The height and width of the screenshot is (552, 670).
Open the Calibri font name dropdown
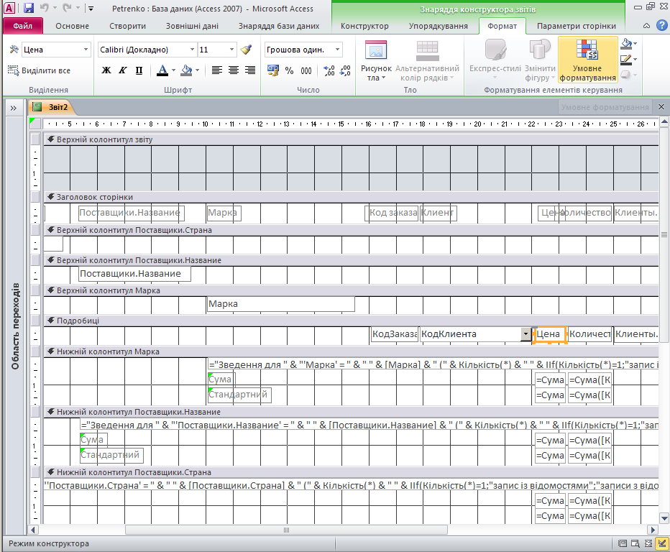pyautogui.click(x=191, y=50)
